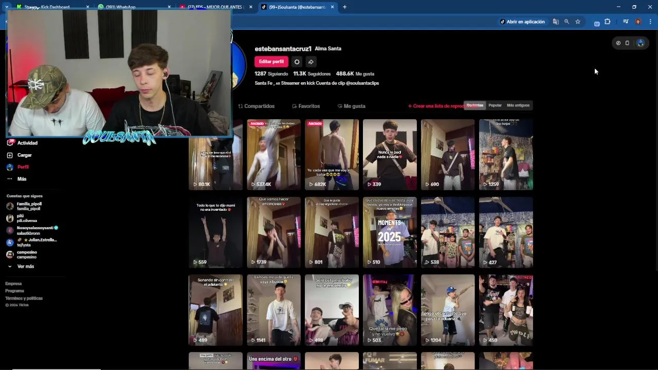
Task: Open the video with 498 views
Action: [x=332, y=310]
